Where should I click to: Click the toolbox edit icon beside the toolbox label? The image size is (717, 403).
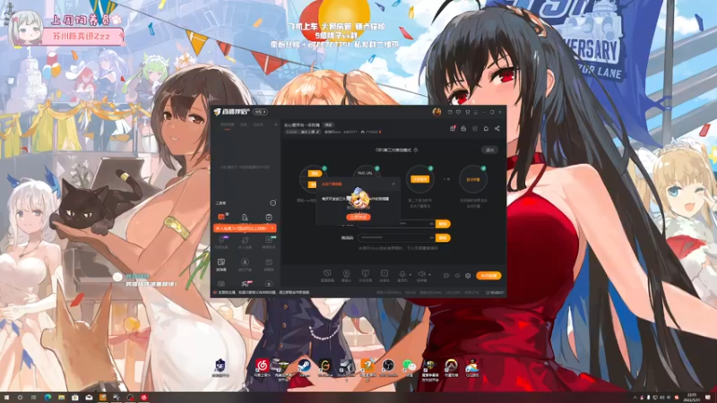pos(273,203)
